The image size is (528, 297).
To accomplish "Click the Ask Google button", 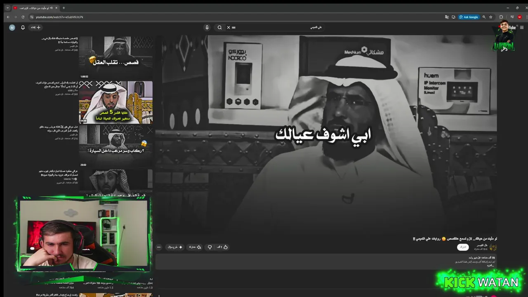I will 469,17.
